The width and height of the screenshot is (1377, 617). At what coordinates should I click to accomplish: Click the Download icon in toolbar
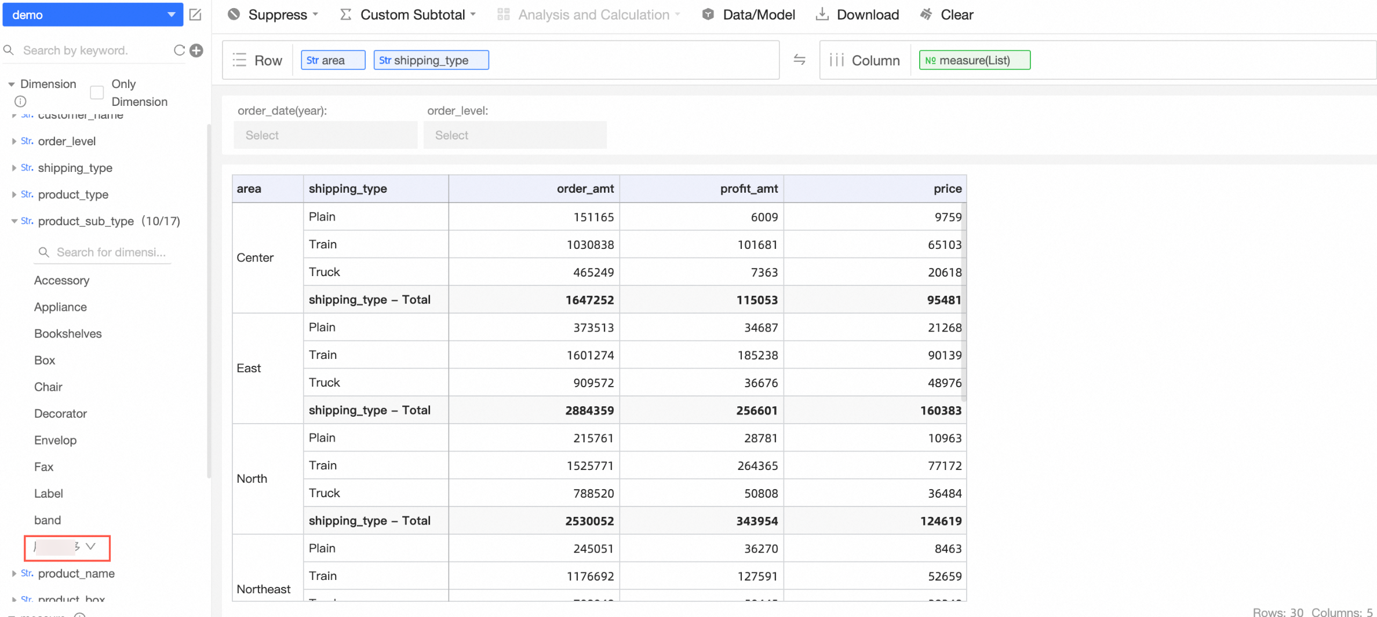pos(822,14)
